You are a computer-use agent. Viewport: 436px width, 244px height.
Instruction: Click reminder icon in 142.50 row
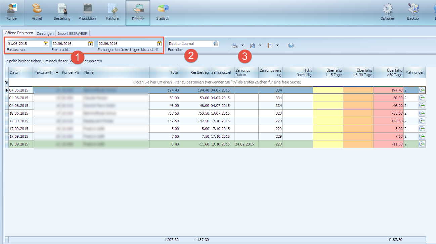(422, 121)
